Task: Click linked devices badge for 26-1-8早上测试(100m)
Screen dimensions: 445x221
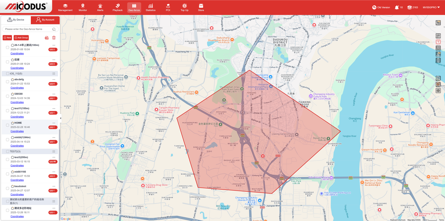Action: 53,49
